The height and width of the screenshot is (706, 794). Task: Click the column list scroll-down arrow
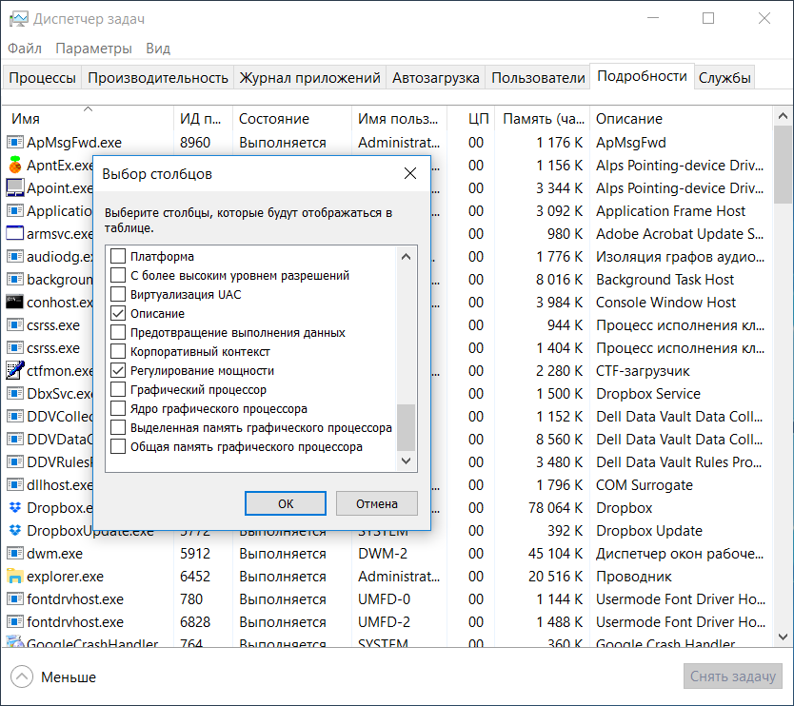(407, 461)
